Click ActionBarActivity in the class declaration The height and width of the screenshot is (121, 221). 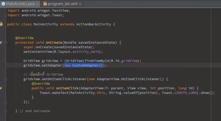[x=94, y=24]
